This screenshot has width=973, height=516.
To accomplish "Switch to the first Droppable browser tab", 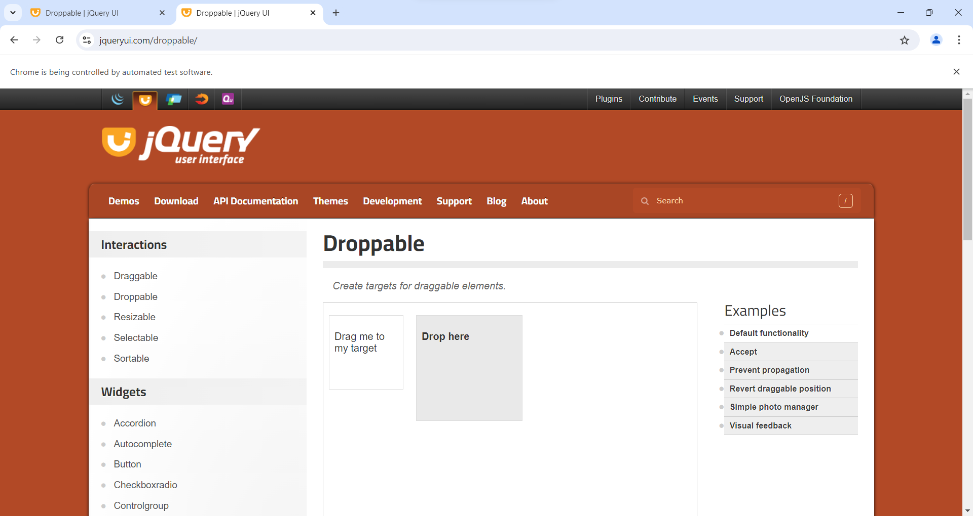I will (x=81, y=13).
